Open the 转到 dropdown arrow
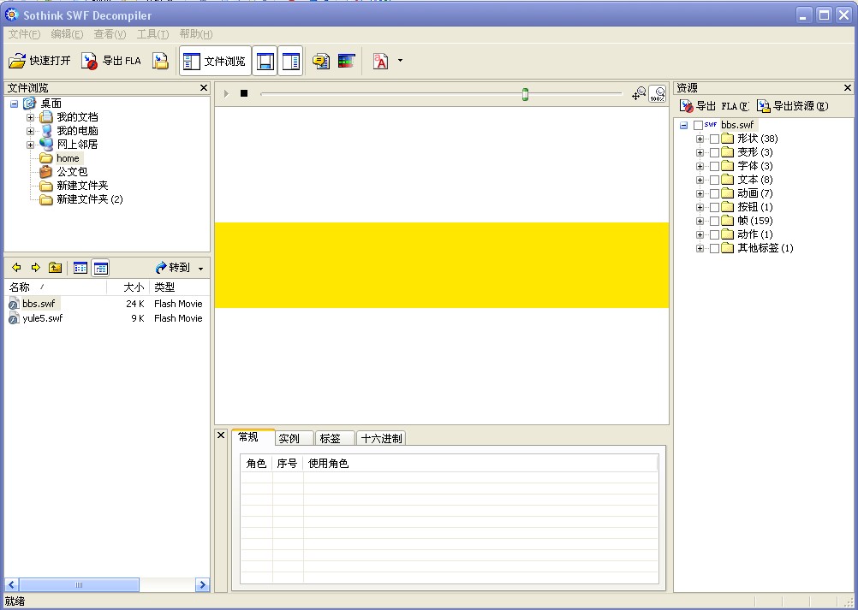Image resolution: width=858 pixels, height=610 pixels. point(201,269)
